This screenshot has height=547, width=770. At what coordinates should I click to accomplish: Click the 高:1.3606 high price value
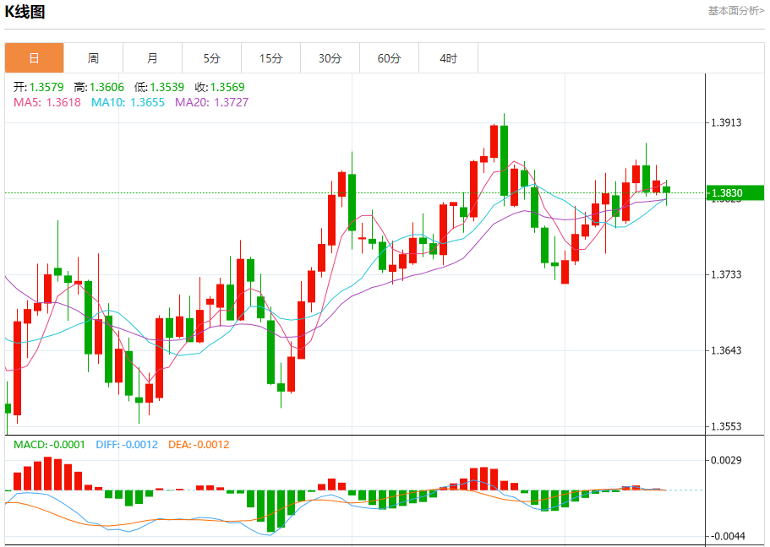tap(99, 87)
